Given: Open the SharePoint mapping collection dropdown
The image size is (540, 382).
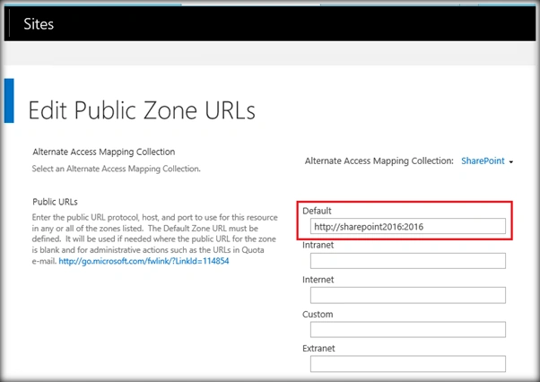Looking at the screenshot, I should (483, 161).
